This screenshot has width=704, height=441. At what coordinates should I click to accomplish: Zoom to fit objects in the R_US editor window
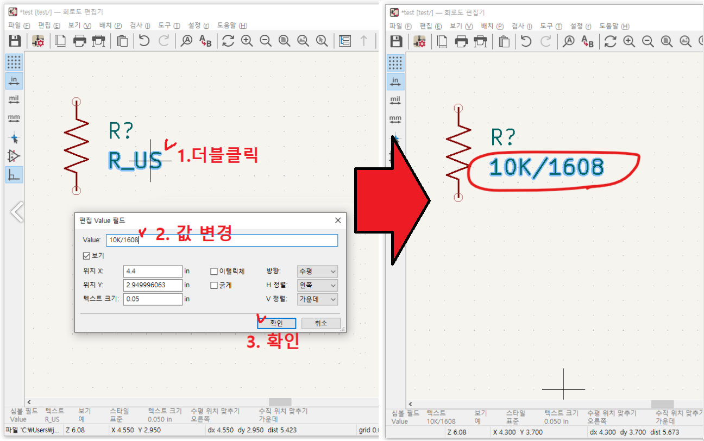303,41
